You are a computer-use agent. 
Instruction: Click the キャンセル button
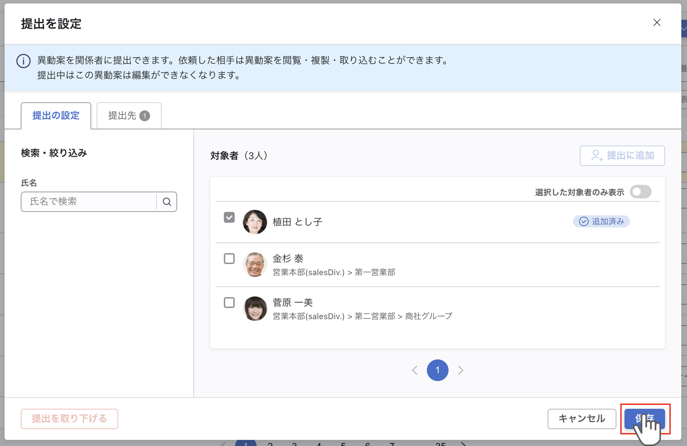[x=582, y=419]
